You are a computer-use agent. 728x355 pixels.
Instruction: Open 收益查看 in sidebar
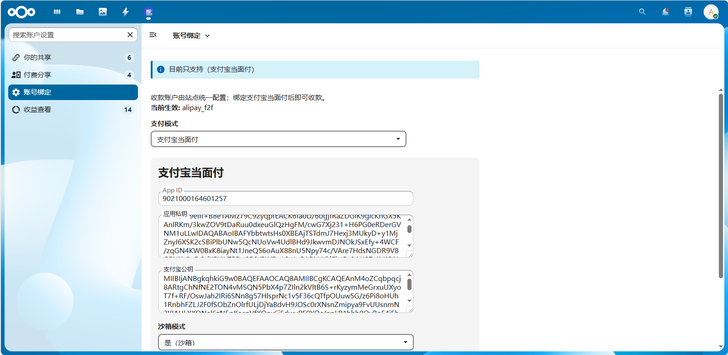[x=73, y=110]
